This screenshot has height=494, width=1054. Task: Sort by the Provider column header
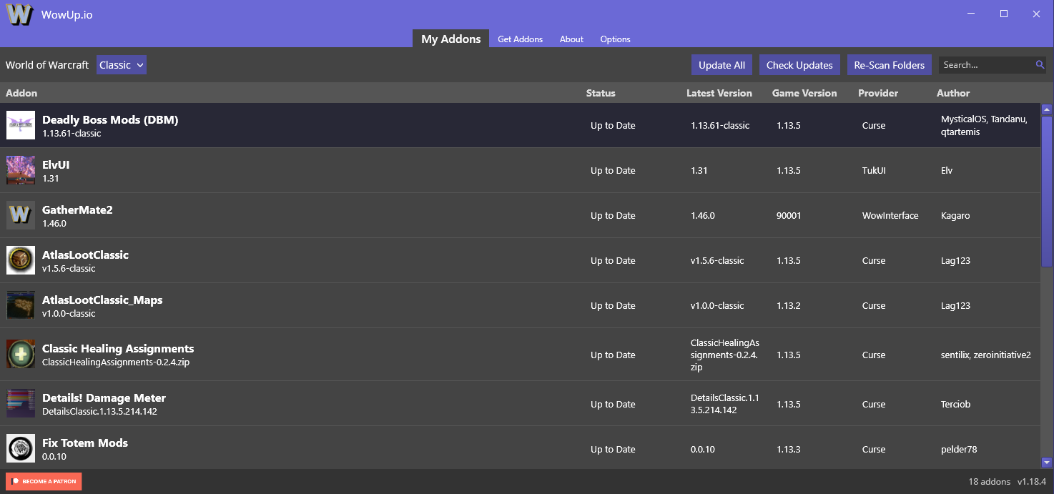(x=878, y=93)
